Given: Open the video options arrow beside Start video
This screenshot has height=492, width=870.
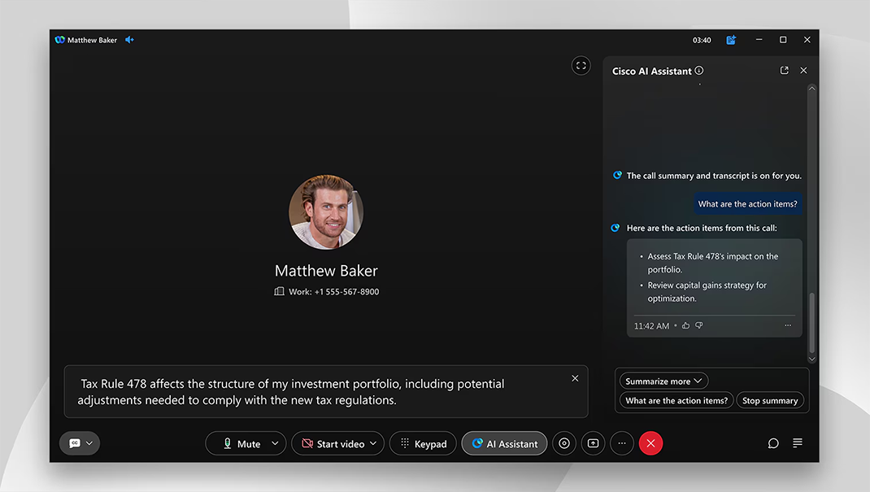Looking at the screenshot, I should click(373, 443).
